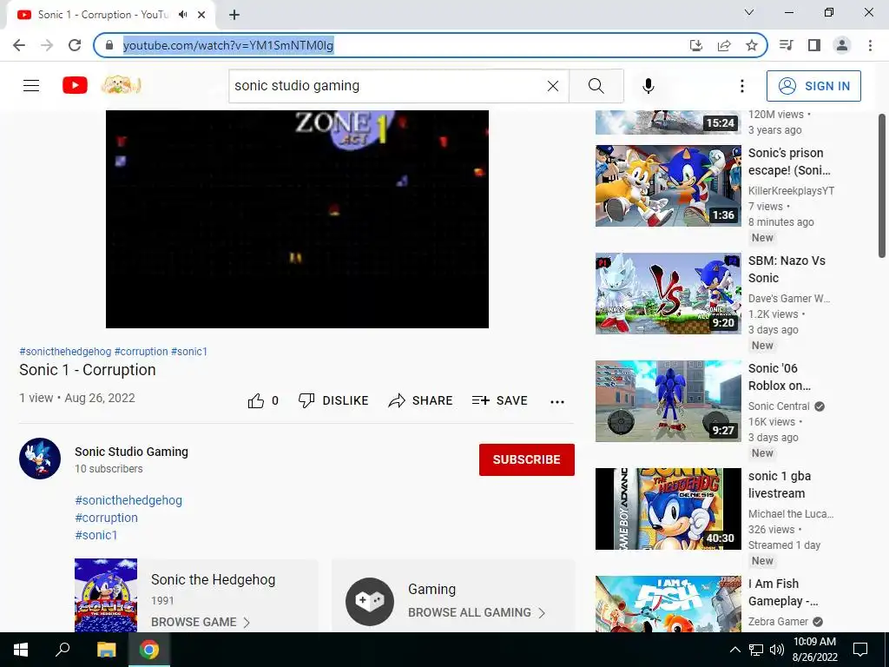Open the KillerKreekplaysYT channel name

791,190
